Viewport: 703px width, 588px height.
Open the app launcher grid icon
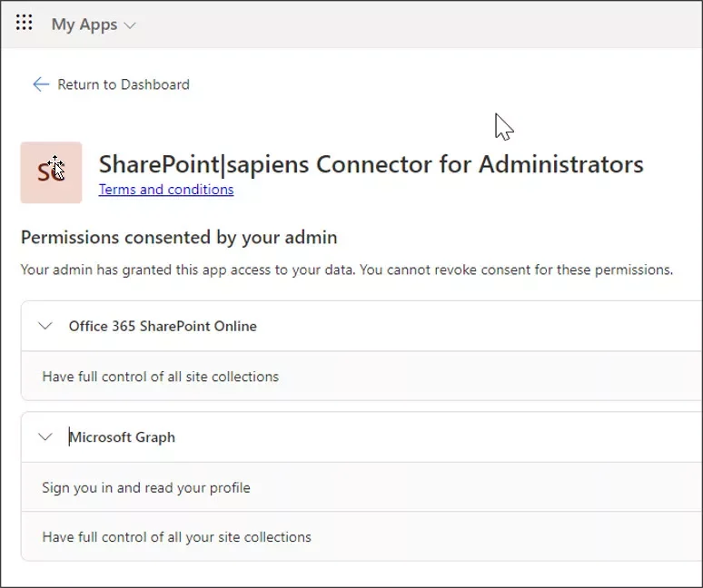point(24,23)
